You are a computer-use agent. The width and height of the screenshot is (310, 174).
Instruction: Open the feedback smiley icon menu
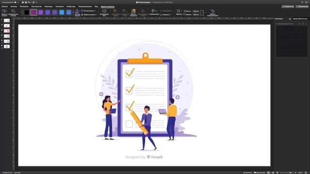pyautogui.click(x=306, y=2)
